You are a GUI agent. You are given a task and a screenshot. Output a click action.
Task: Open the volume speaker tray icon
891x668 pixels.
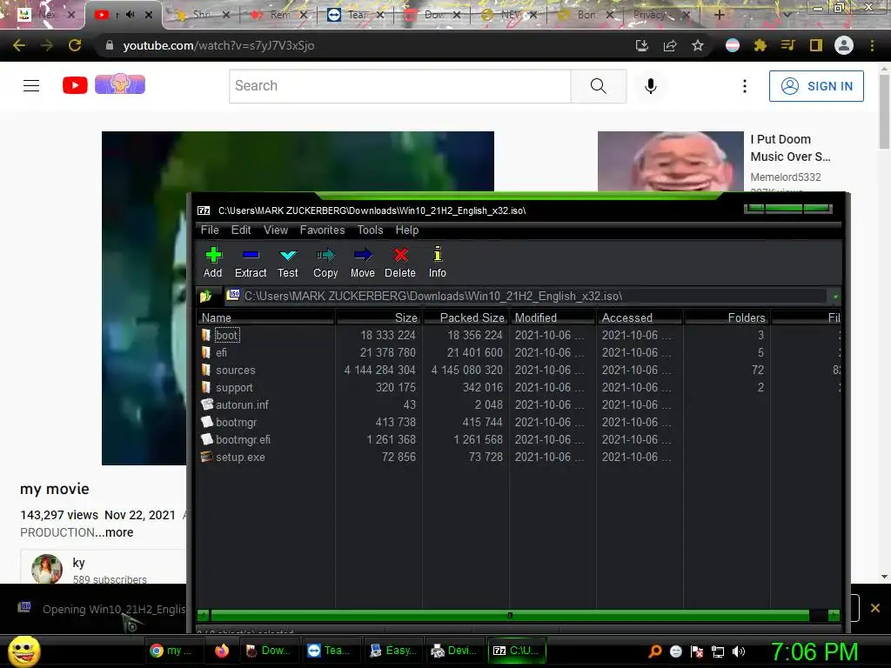click(x=739, y=651)
